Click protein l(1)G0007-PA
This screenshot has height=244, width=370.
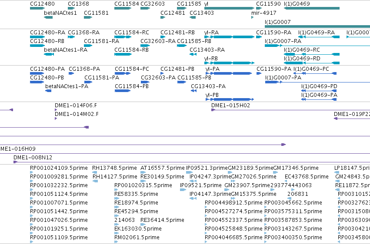[x=283, y=77]
